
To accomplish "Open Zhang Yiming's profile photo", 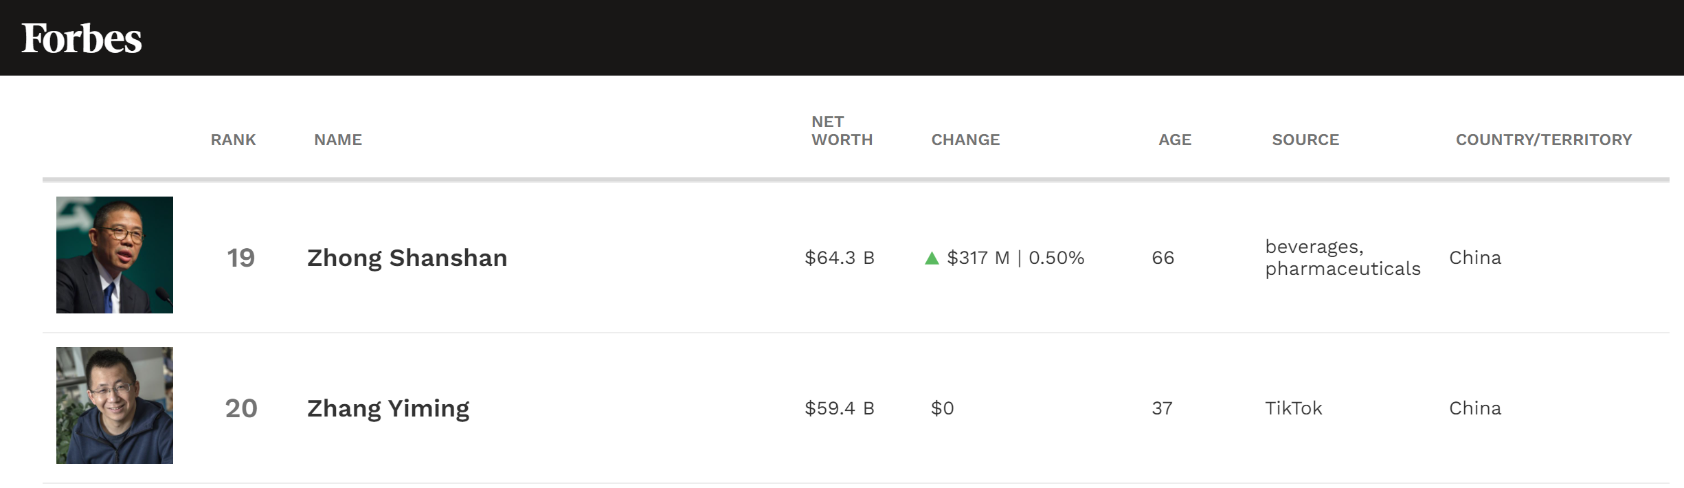I will tap(115, 406).
